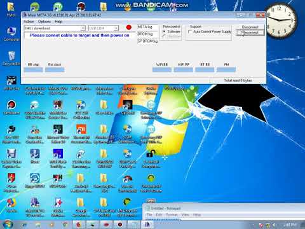
Task: Open the View menu in Notepad
Action: 185,214
